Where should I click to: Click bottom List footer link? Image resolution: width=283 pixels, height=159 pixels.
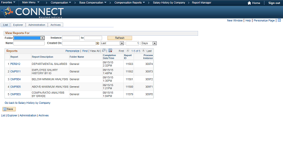[x=3, y=116]
